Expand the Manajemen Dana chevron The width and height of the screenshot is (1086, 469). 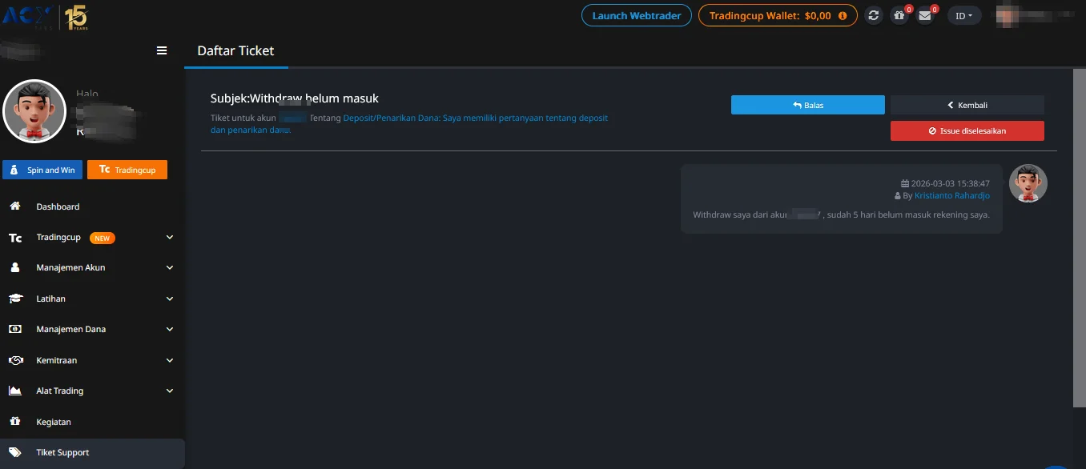pos(170,329)
